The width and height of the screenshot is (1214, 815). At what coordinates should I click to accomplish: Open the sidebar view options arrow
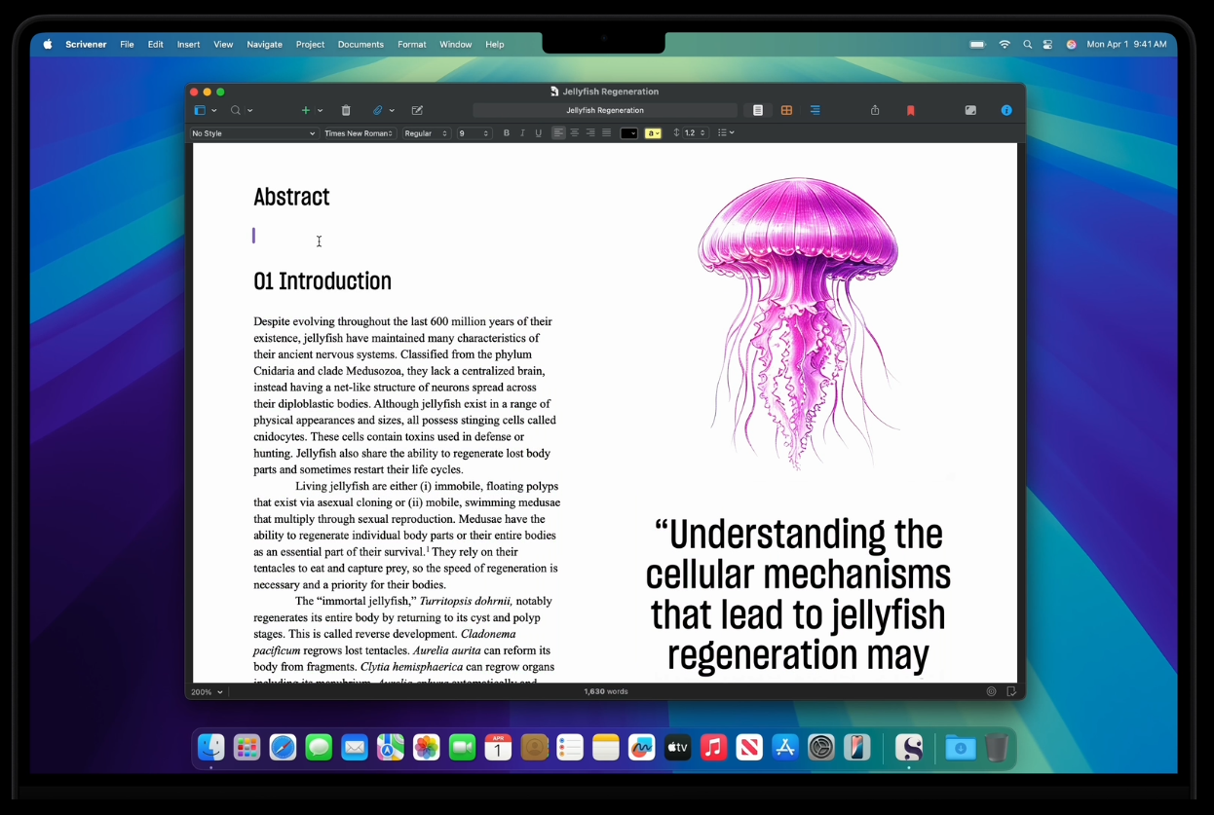tap(214, 111)
